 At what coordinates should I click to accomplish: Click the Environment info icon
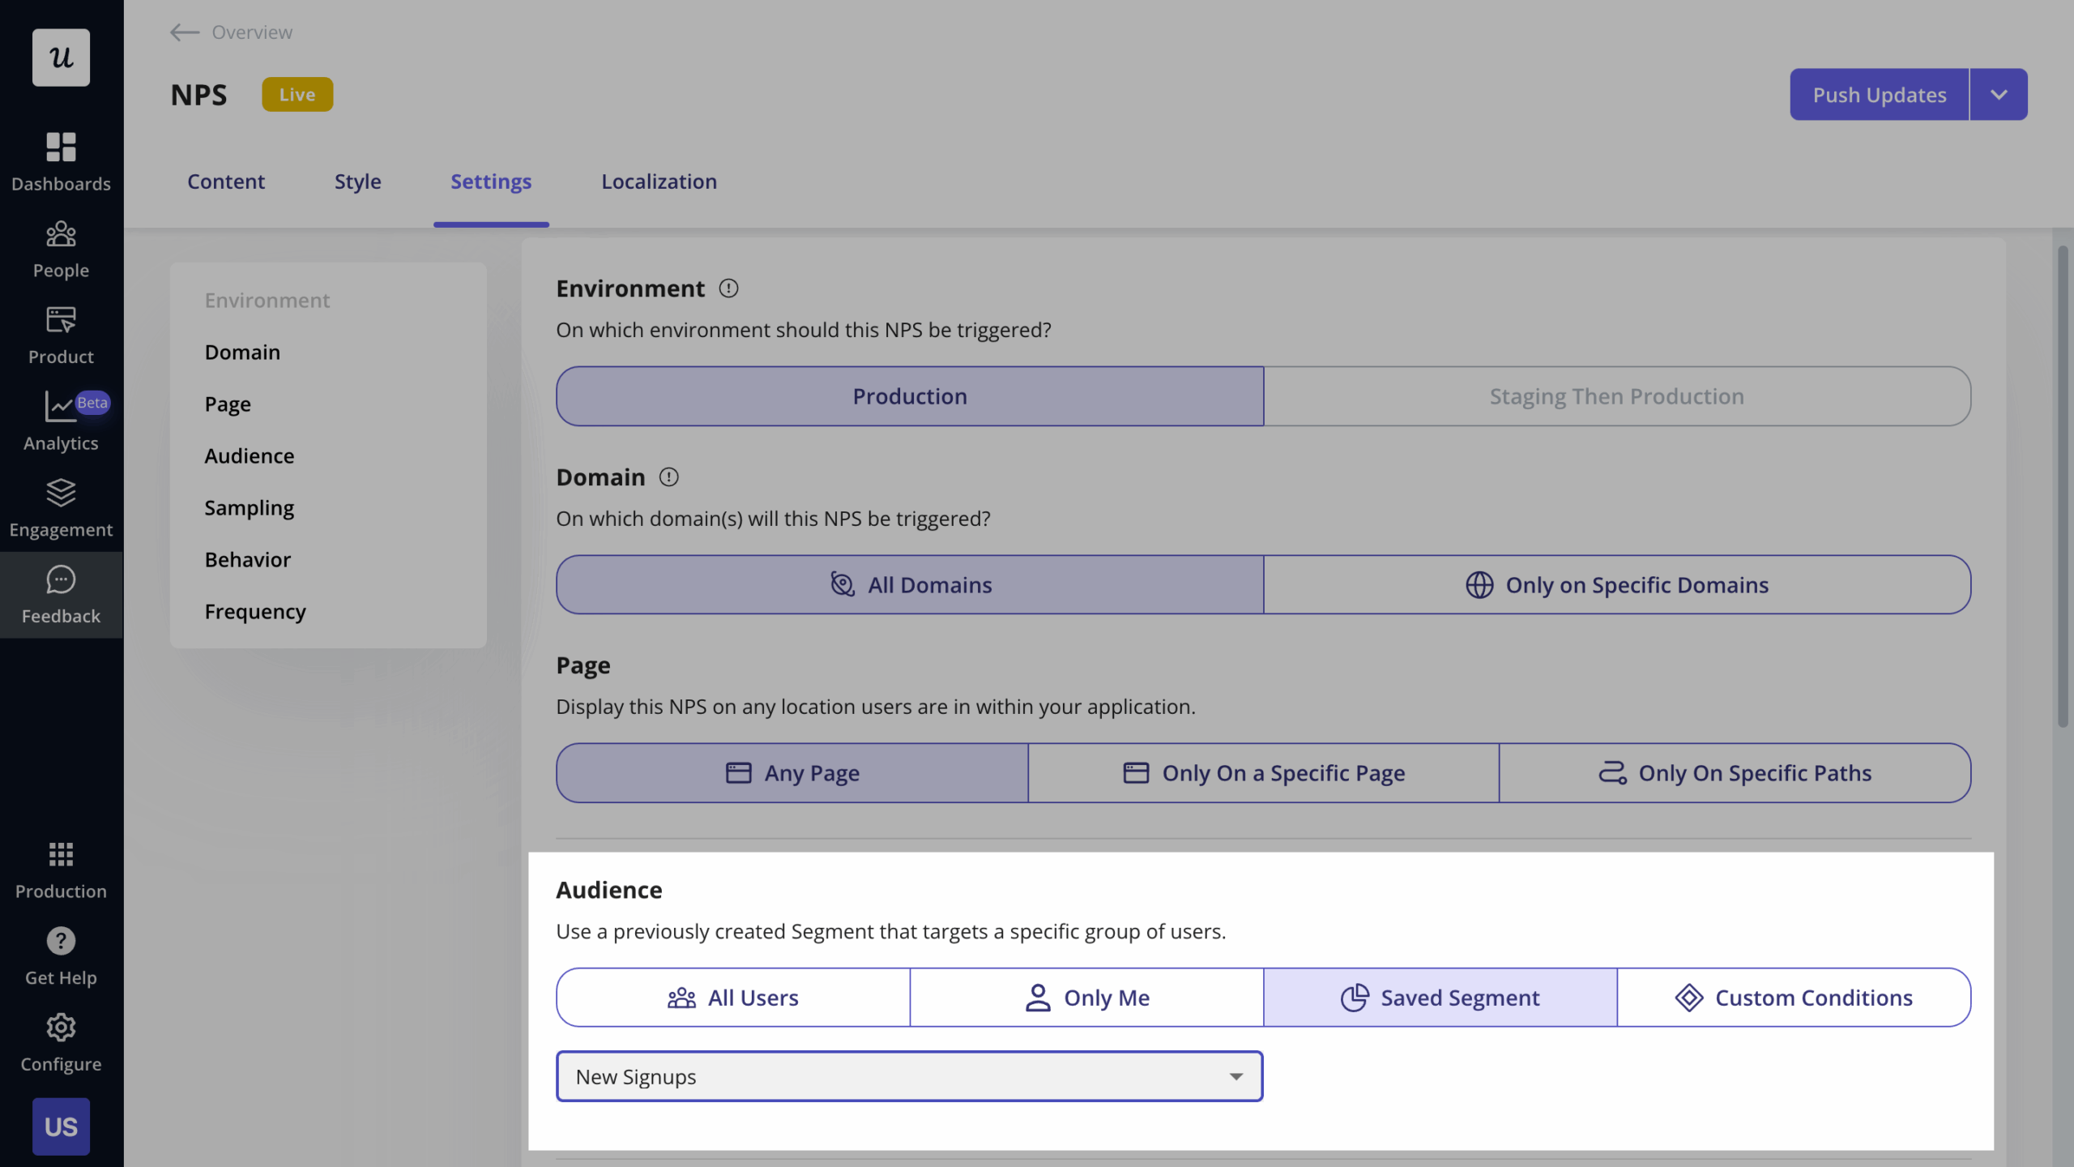click(728, 289)
